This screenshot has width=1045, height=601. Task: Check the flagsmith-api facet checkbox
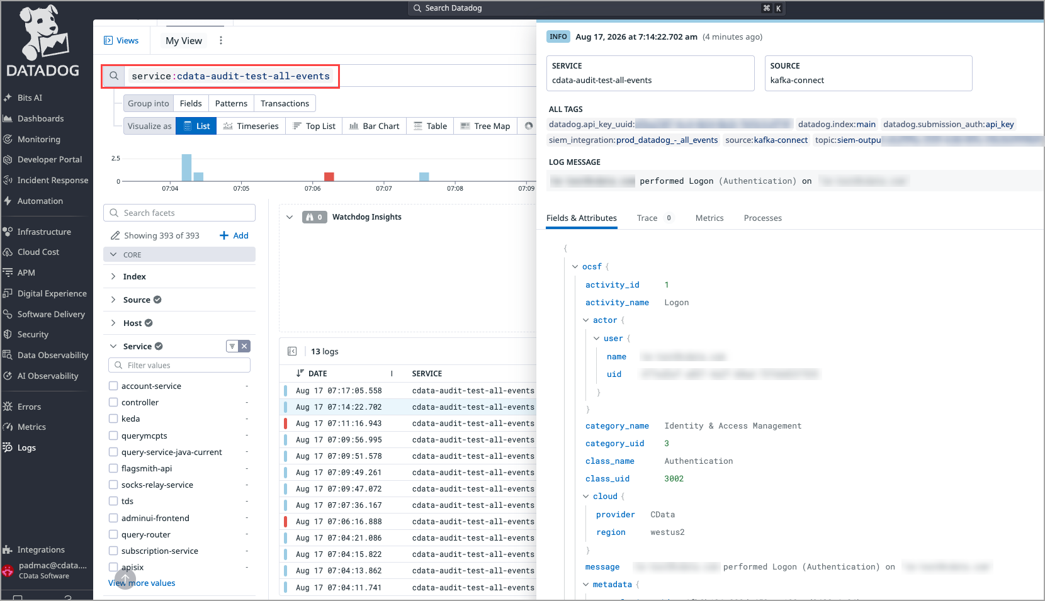coord(113,468)
